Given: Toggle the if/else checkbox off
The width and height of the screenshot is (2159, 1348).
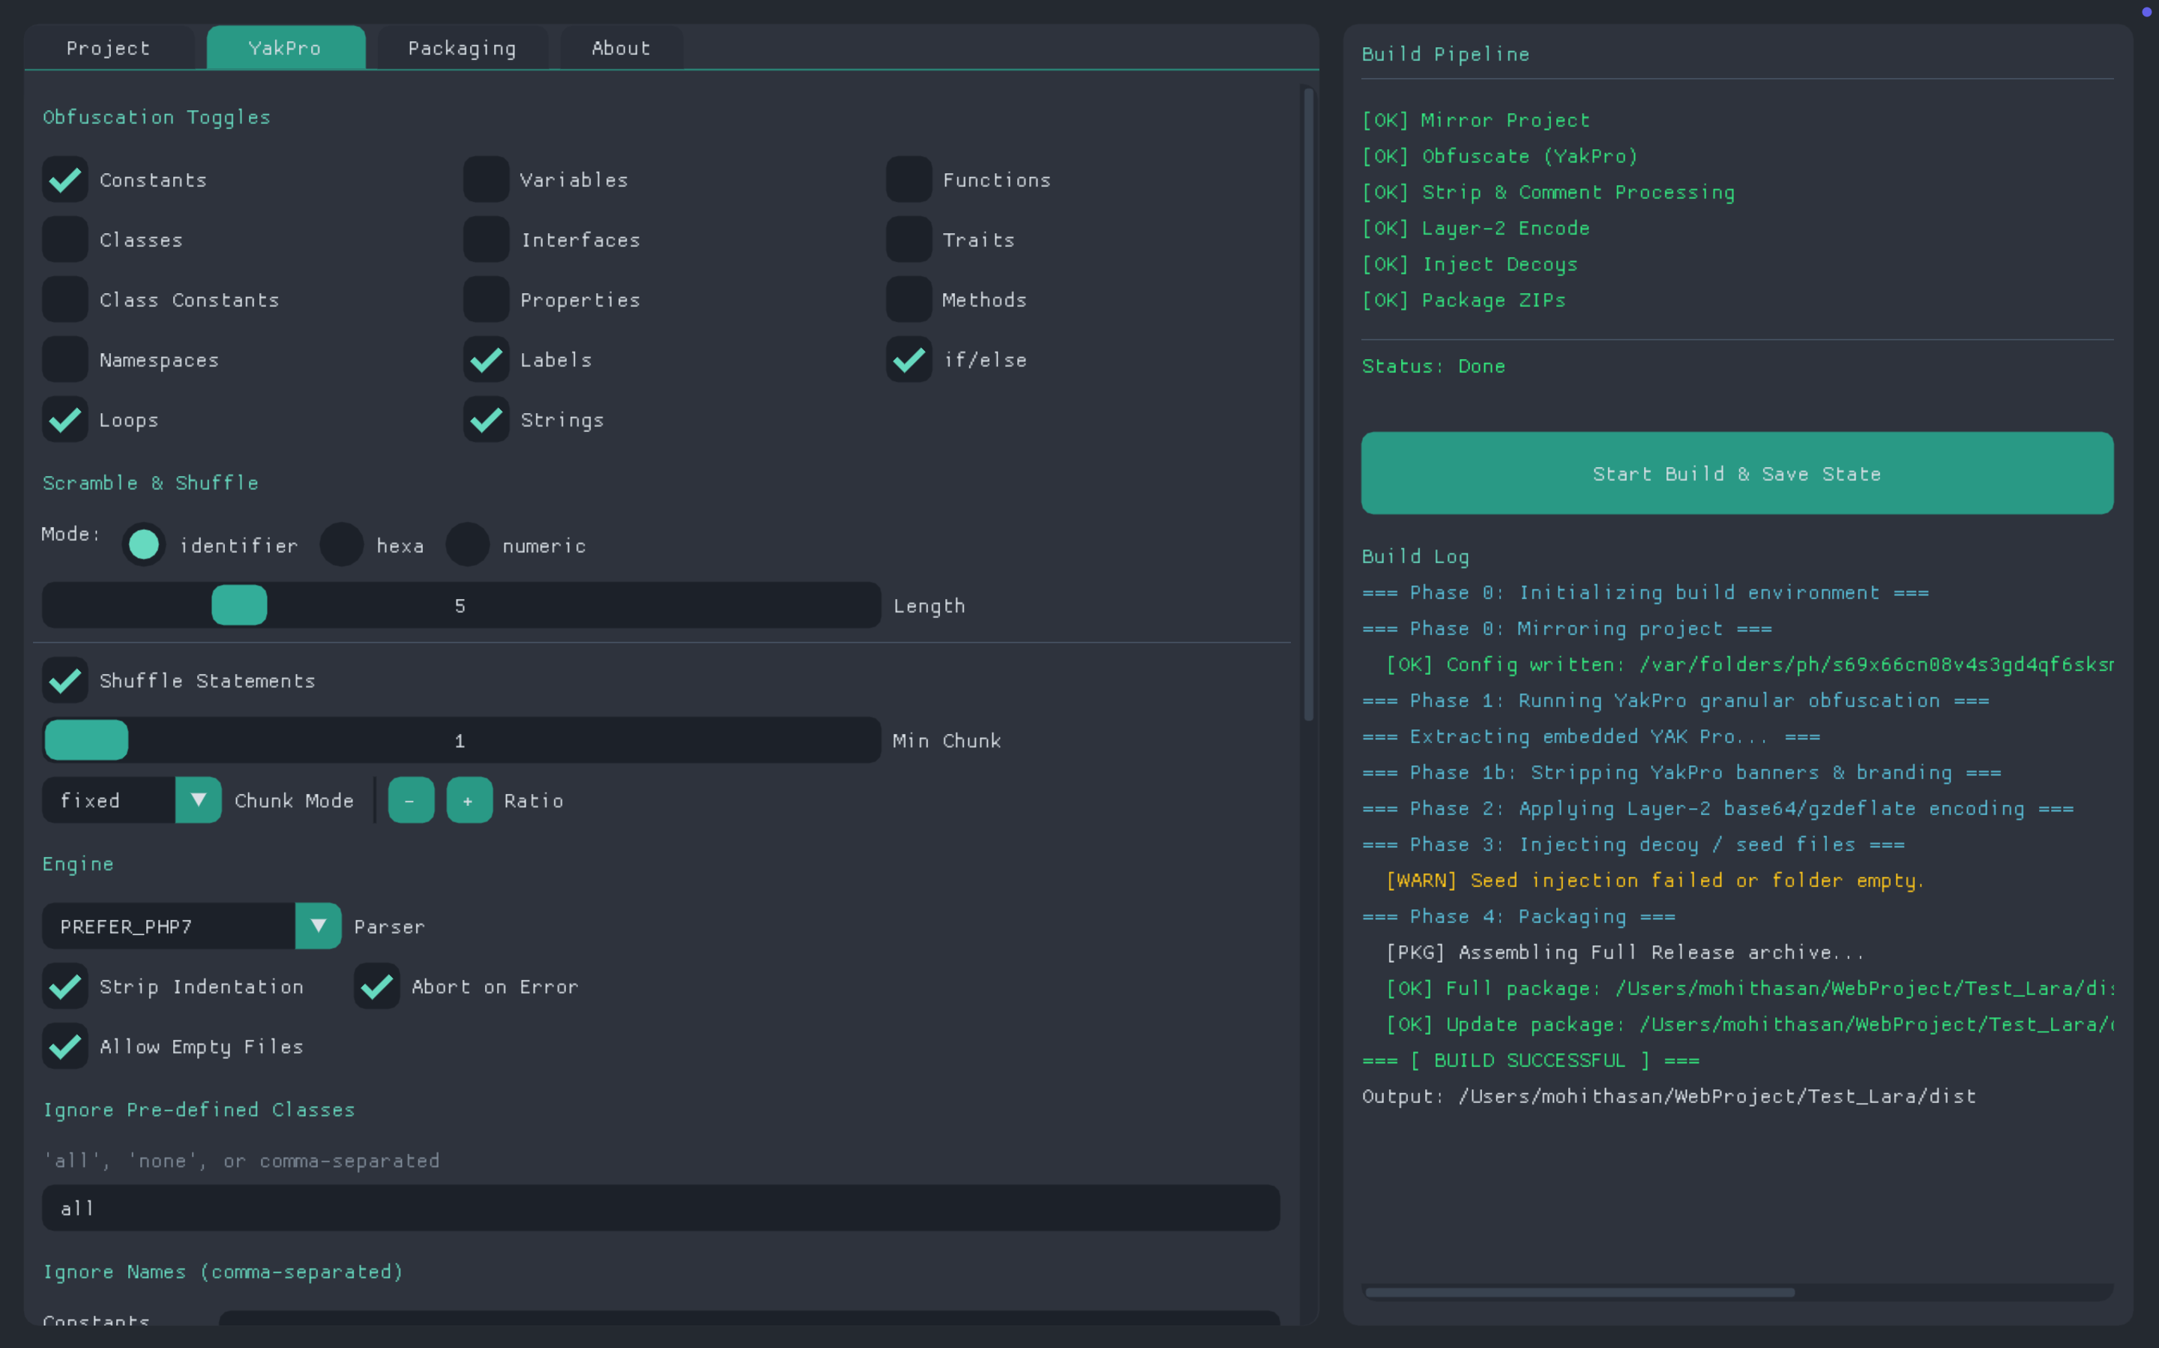Looking at the screenshot, I should 909,359.
